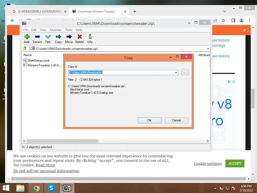257x193 pixels.
Task: Close the orange banner X
Action: coord(244,30)
